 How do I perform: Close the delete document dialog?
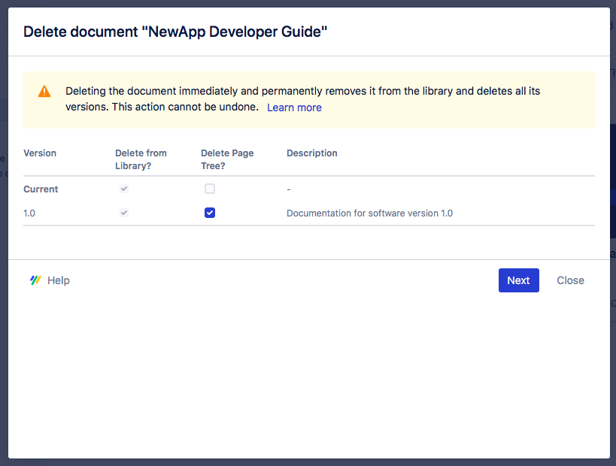pyautogui.click(x=570, y=280)
